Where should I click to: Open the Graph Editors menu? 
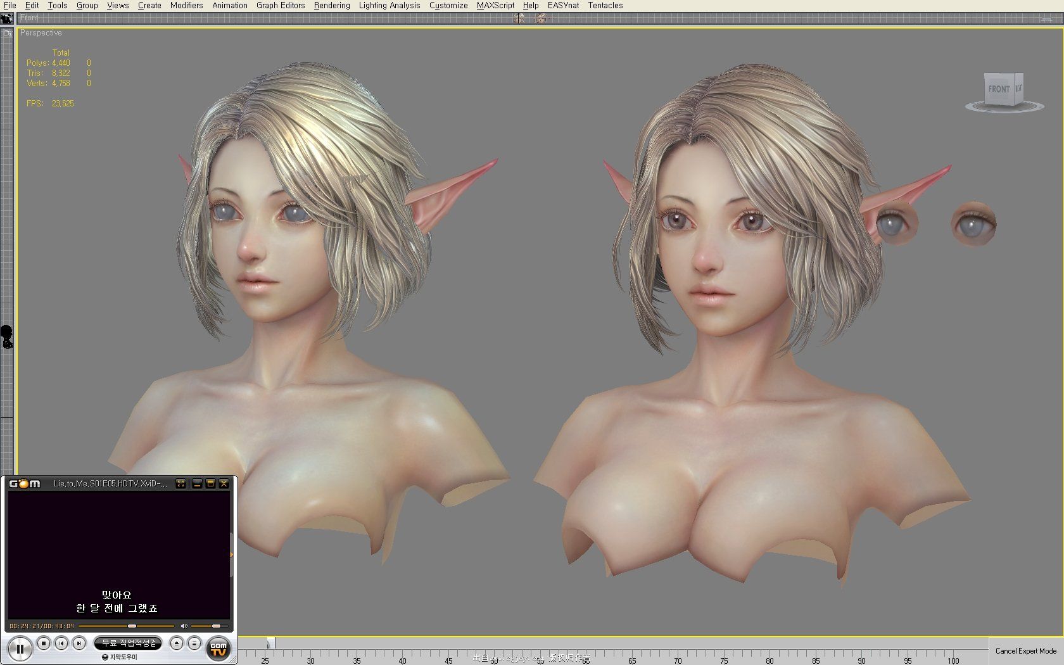click(281, 5)
